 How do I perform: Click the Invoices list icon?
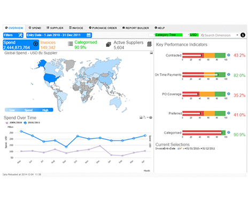(71, 44)
